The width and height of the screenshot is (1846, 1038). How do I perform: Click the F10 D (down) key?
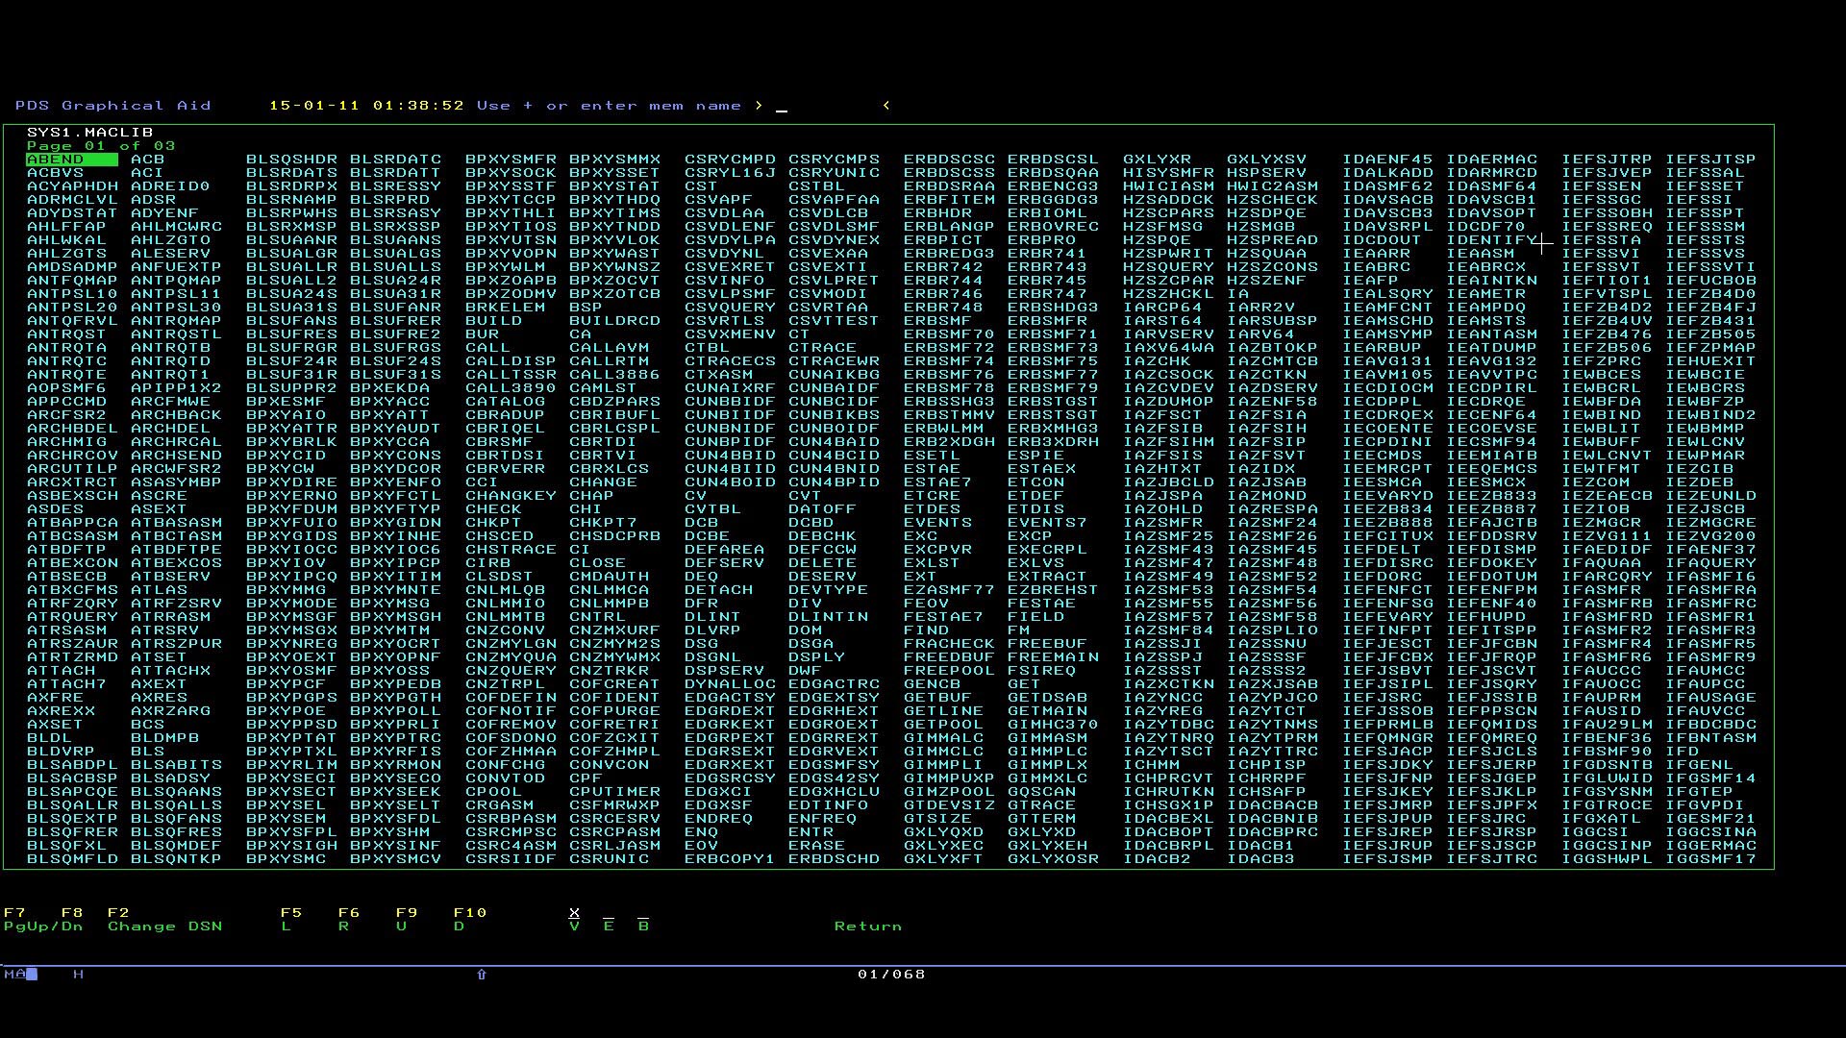[460, 927]
